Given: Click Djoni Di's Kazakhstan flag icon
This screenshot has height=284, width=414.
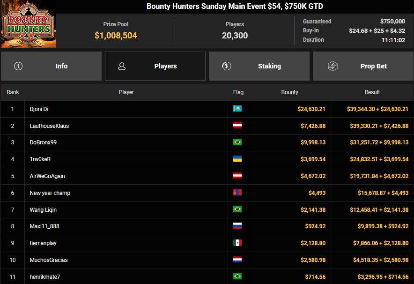Looking at the screenshot, I should [237, 109].
